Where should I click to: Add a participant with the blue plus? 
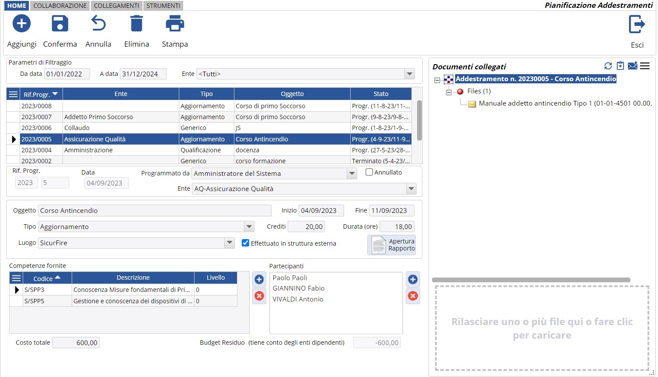(x=412, y=280)
